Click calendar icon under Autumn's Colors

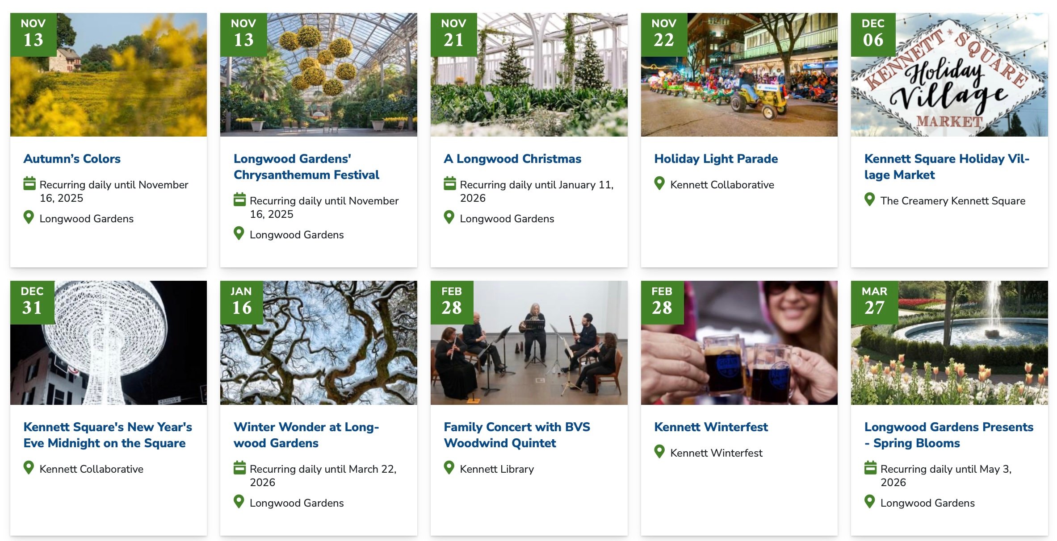tap(29, 183)
